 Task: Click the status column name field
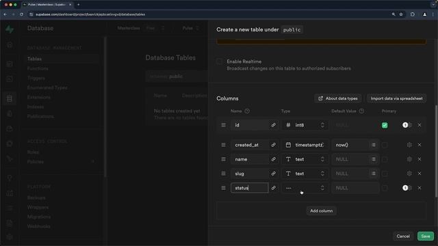249,188
